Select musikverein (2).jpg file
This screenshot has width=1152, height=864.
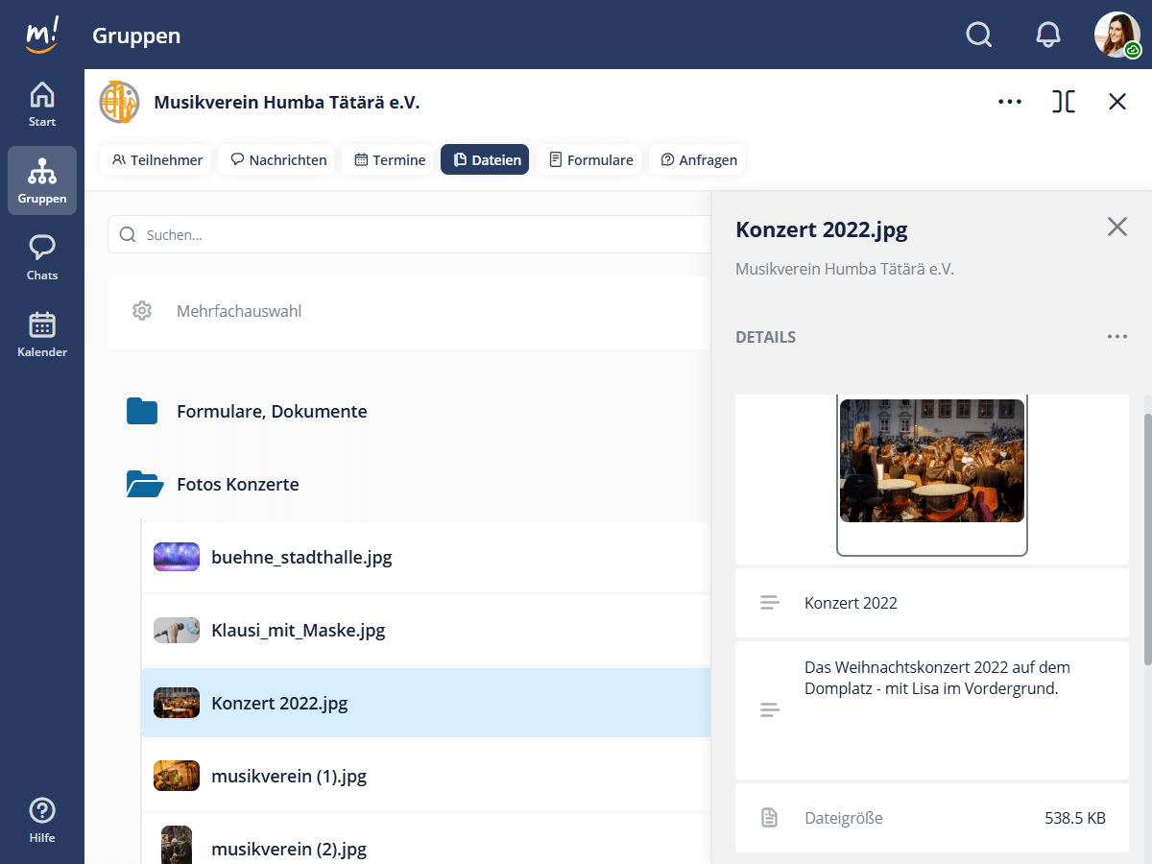pyautogui.click(x=426, y=839)
